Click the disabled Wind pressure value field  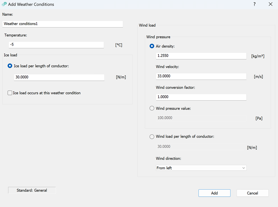[x=201, y=118]
